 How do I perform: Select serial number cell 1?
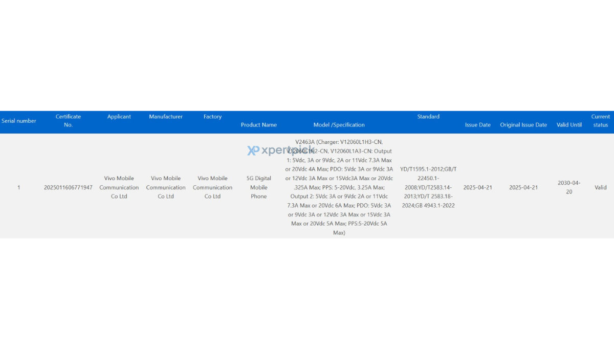[x=19, y=187]
